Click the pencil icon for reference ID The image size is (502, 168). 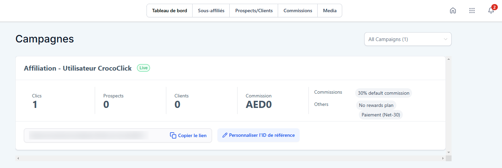[x=225, y=135]
